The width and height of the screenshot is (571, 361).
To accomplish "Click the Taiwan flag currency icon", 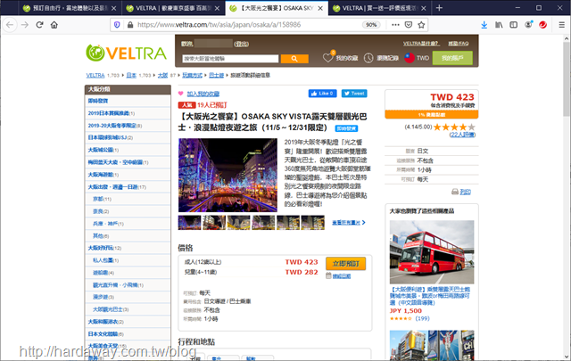I will click(410, 58).
